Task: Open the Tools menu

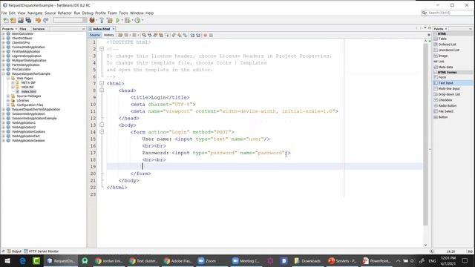Action: pos(123,13)
